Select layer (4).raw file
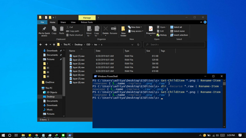Screen dimensions: 246x138 [x=79, y=67]
